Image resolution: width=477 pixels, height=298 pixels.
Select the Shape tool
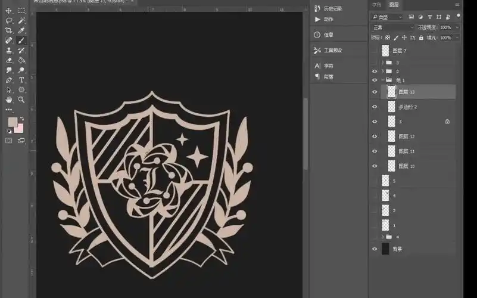(x=21, y=90)
